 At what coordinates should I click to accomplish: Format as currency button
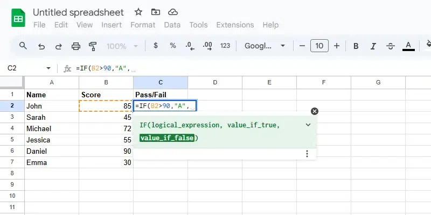(156, 46)
